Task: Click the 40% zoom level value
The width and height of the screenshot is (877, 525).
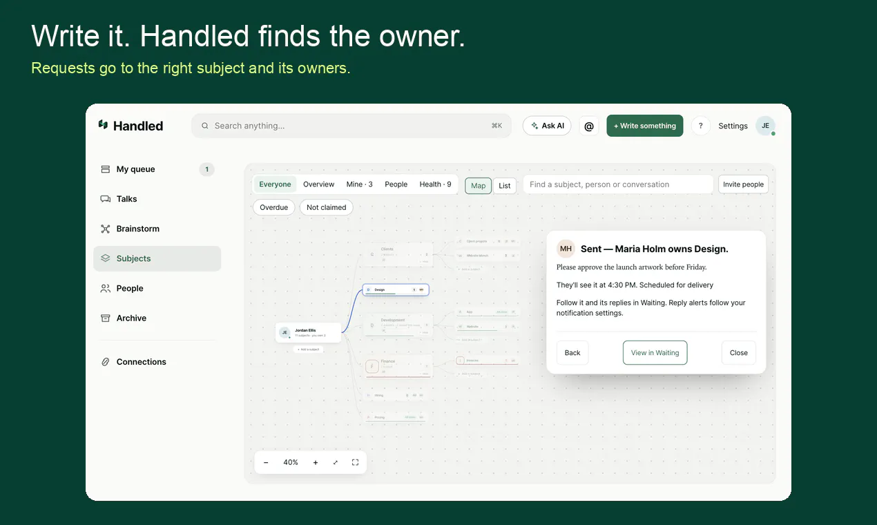Action: 291,462
